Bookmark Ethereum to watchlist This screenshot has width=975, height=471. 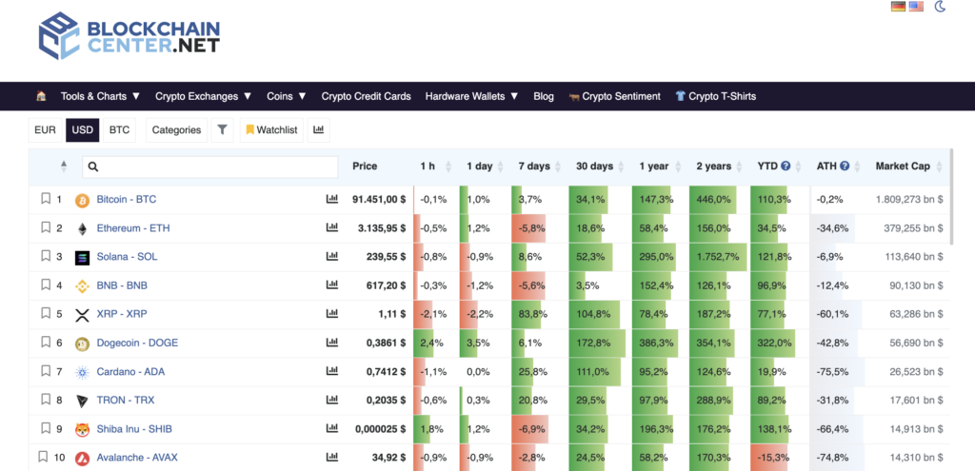click(x=46, y=227)
